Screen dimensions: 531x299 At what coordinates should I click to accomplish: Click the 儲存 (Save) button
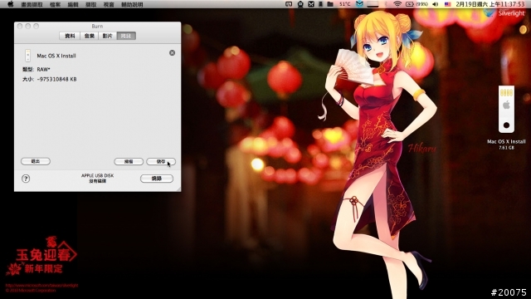coord(161,162)
